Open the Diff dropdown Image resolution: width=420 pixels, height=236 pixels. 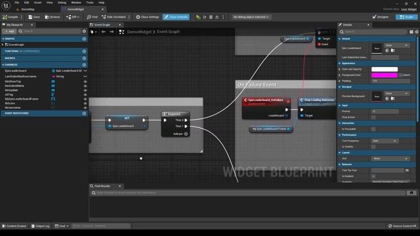(73, 17)
